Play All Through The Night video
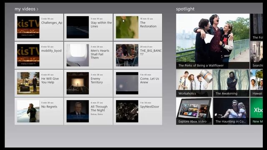Screen dimensions: 267x150 88,111
